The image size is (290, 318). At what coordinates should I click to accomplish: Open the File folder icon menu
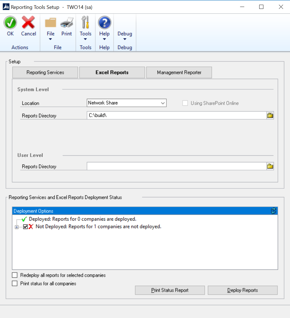50,22
